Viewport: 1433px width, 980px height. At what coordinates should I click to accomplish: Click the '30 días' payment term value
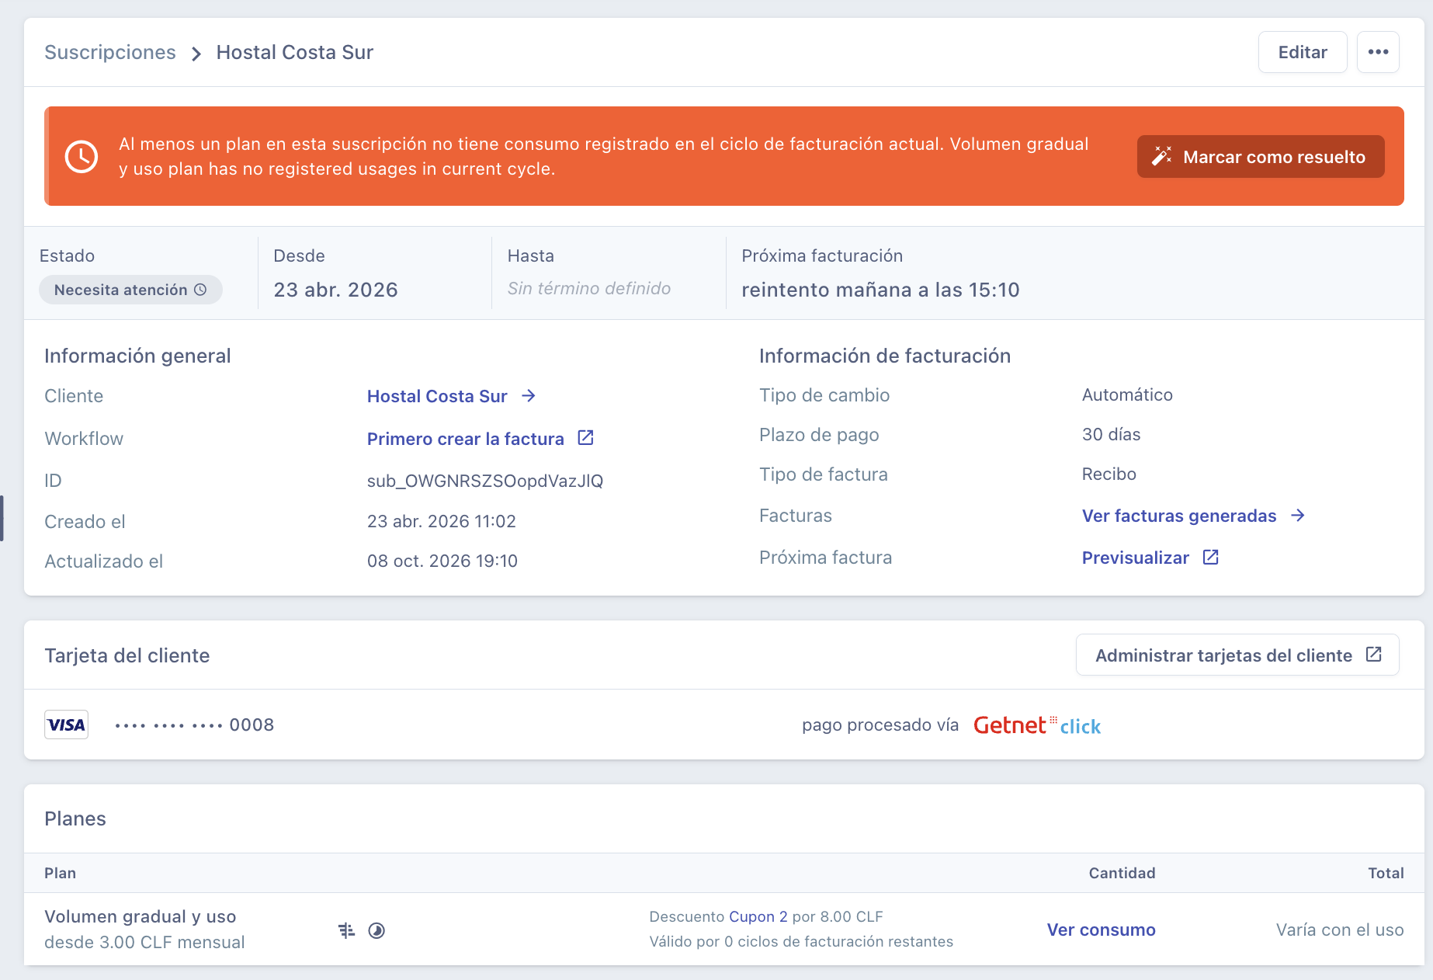(1111, 434)
